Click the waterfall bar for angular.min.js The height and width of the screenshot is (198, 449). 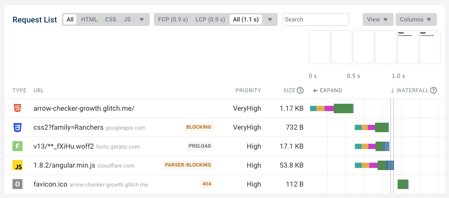coord(374,166)
